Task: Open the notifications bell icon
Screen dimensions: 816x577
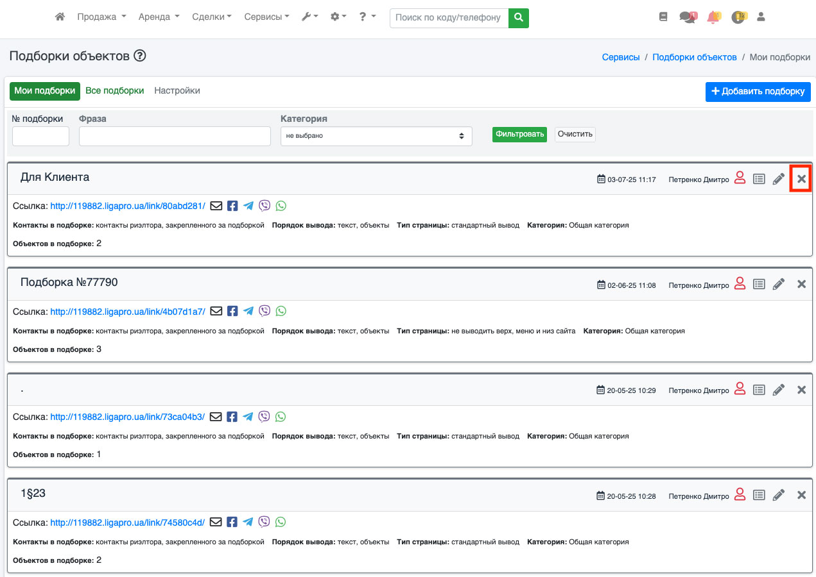Action: coord(713,17)
